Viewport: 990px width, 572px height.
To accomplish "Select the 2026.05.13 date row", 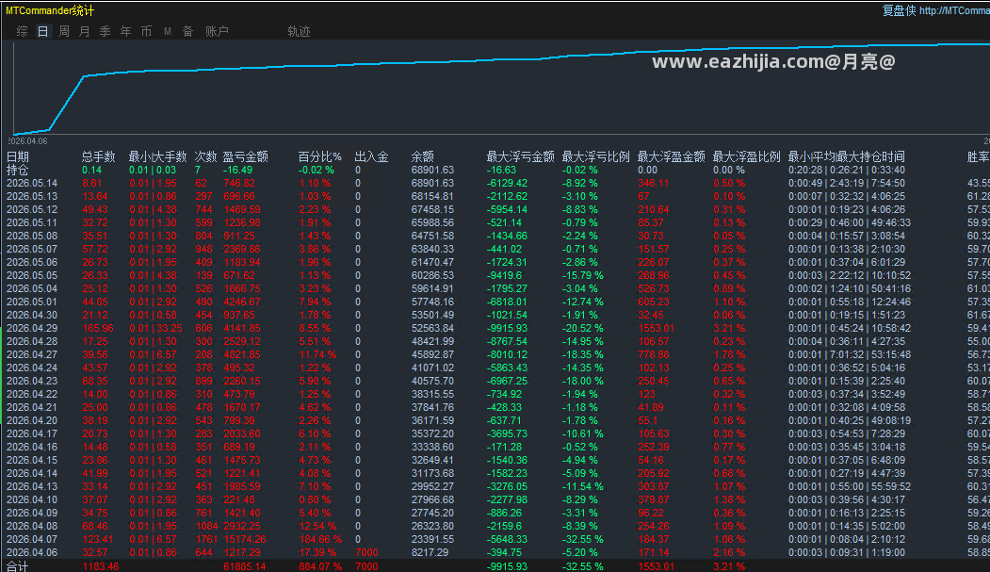I will [x=32, y=196].
